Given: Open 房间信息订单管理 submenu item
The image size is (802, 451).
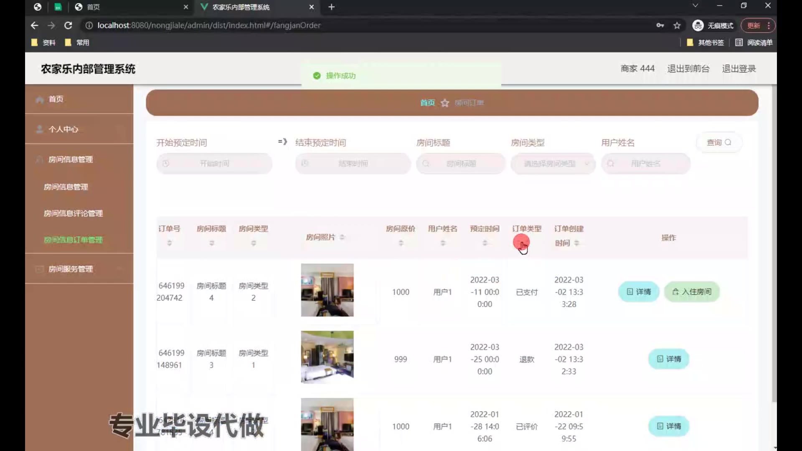Looking at the screenshot, I should tap(73, 240).
